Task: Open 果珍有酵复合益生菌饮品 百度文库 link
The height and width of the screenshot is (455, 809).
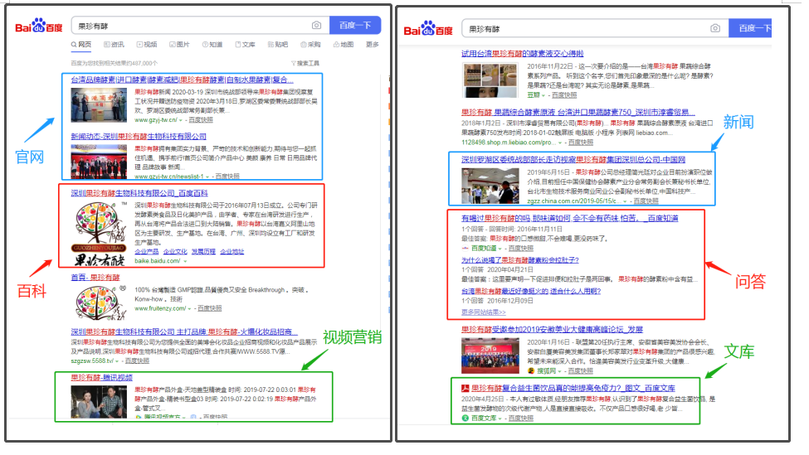Action: [x=573, y=389]
